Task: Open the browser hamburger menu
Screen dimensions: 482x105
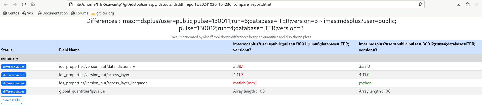Action: coord(476,4)
